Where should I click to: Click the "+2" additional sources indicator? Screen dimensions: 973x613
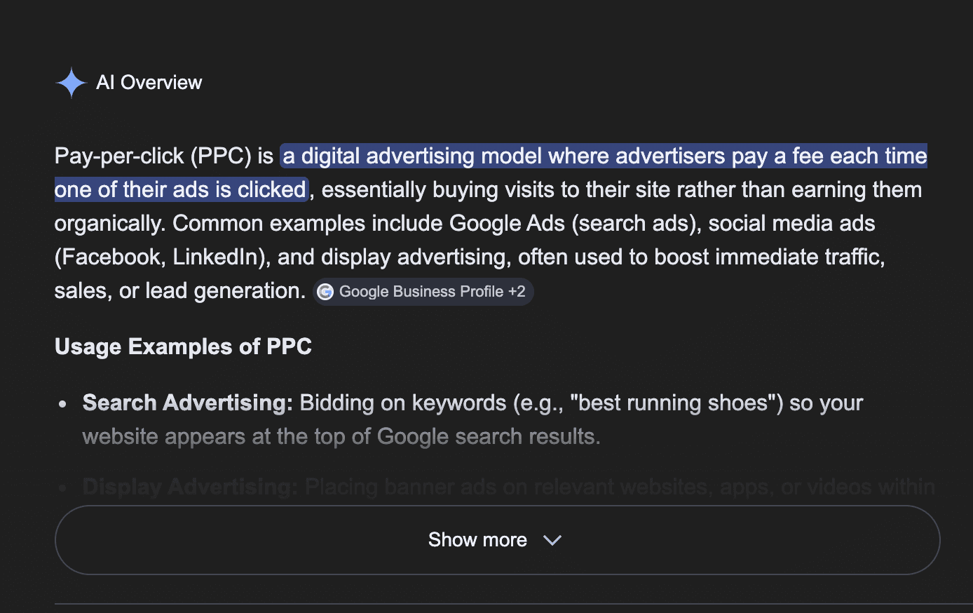pos(517,292)
